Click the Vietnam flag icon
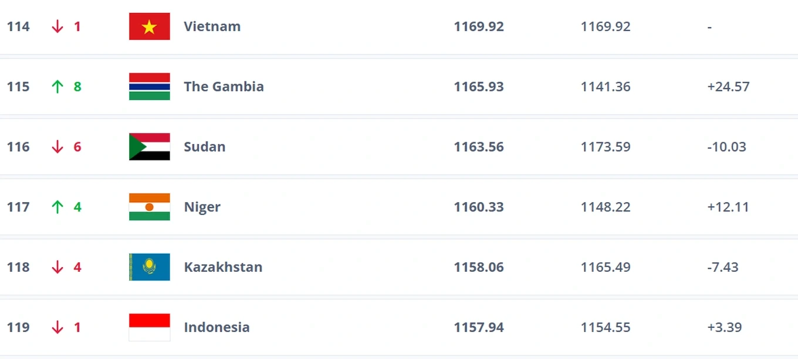This screenshot has height=359, width=798. pos(150,26)
